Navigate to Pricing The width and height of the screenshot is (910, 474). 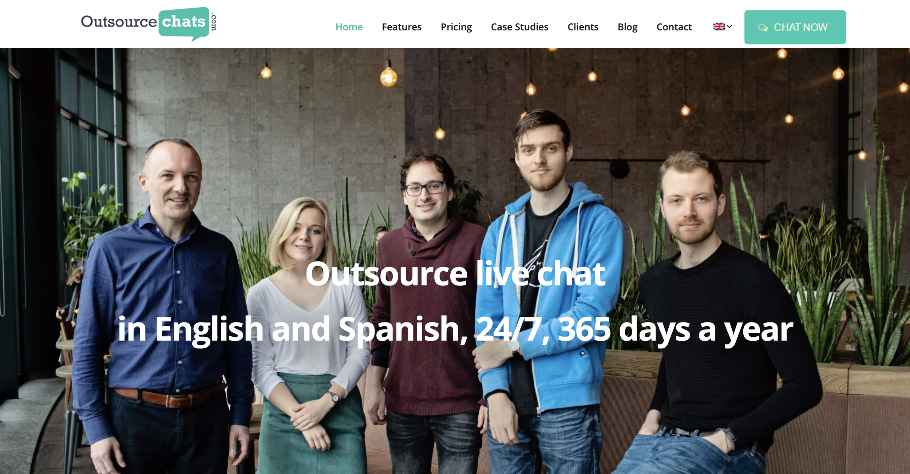click(456, 27)
